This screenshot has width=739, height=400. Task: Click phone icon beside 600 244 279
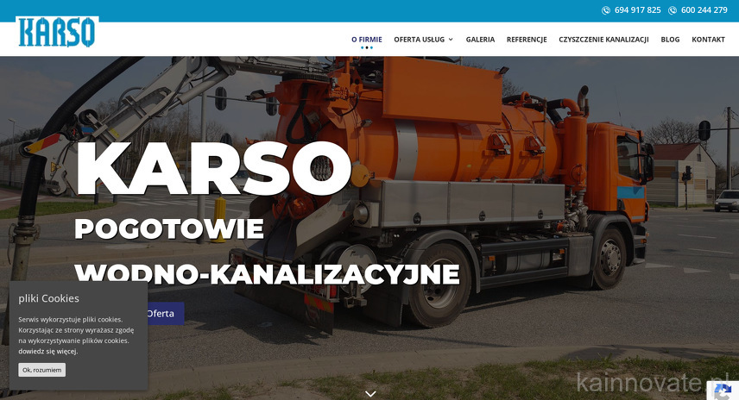[x=673, y=10]
